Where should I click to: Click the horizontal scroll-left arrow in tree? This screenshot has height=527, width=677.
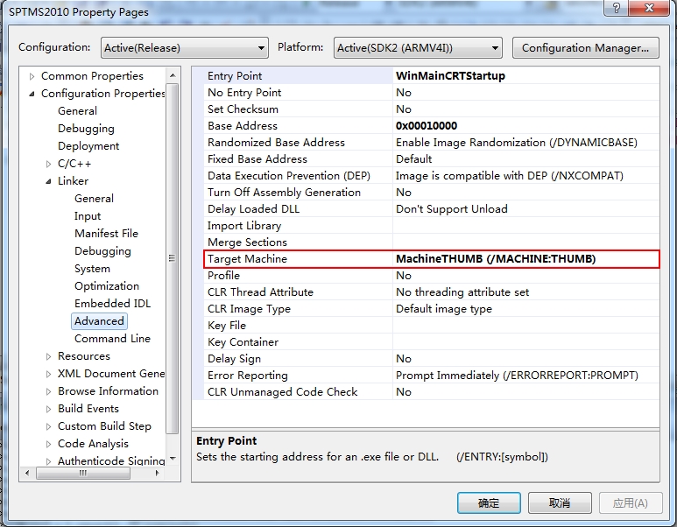pyautogui.click(x=28, y=473)
